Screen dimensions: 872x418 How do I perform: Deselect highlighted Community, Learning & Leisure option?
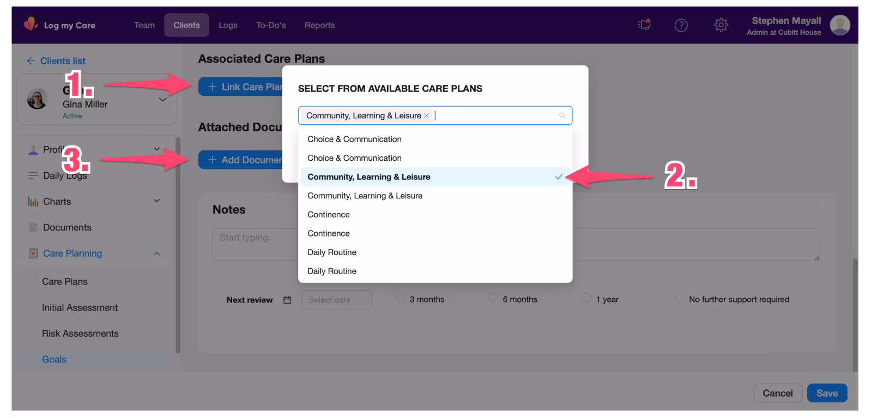tap(435, 177)
